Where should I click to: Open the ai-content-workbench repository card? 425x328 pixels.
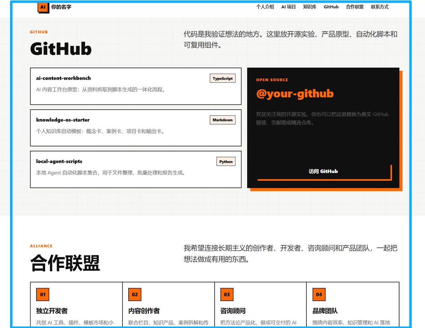pos(136,86)
